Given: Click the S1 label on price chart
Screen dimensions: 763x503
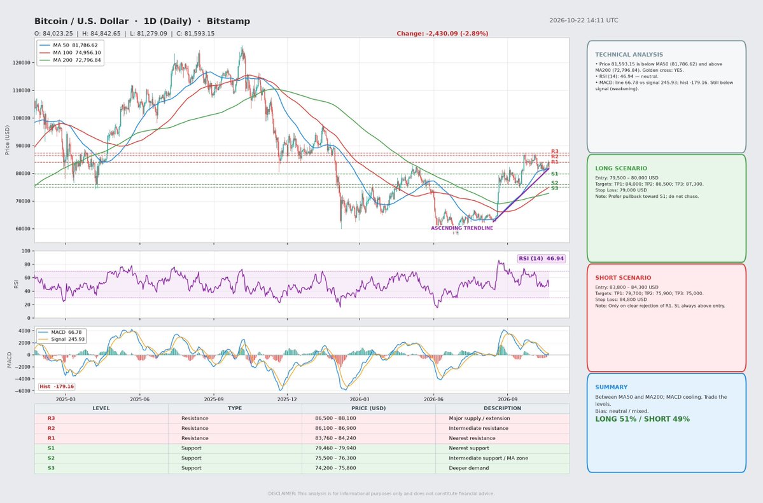Looking at the screenshot, I should click(555, 174).
